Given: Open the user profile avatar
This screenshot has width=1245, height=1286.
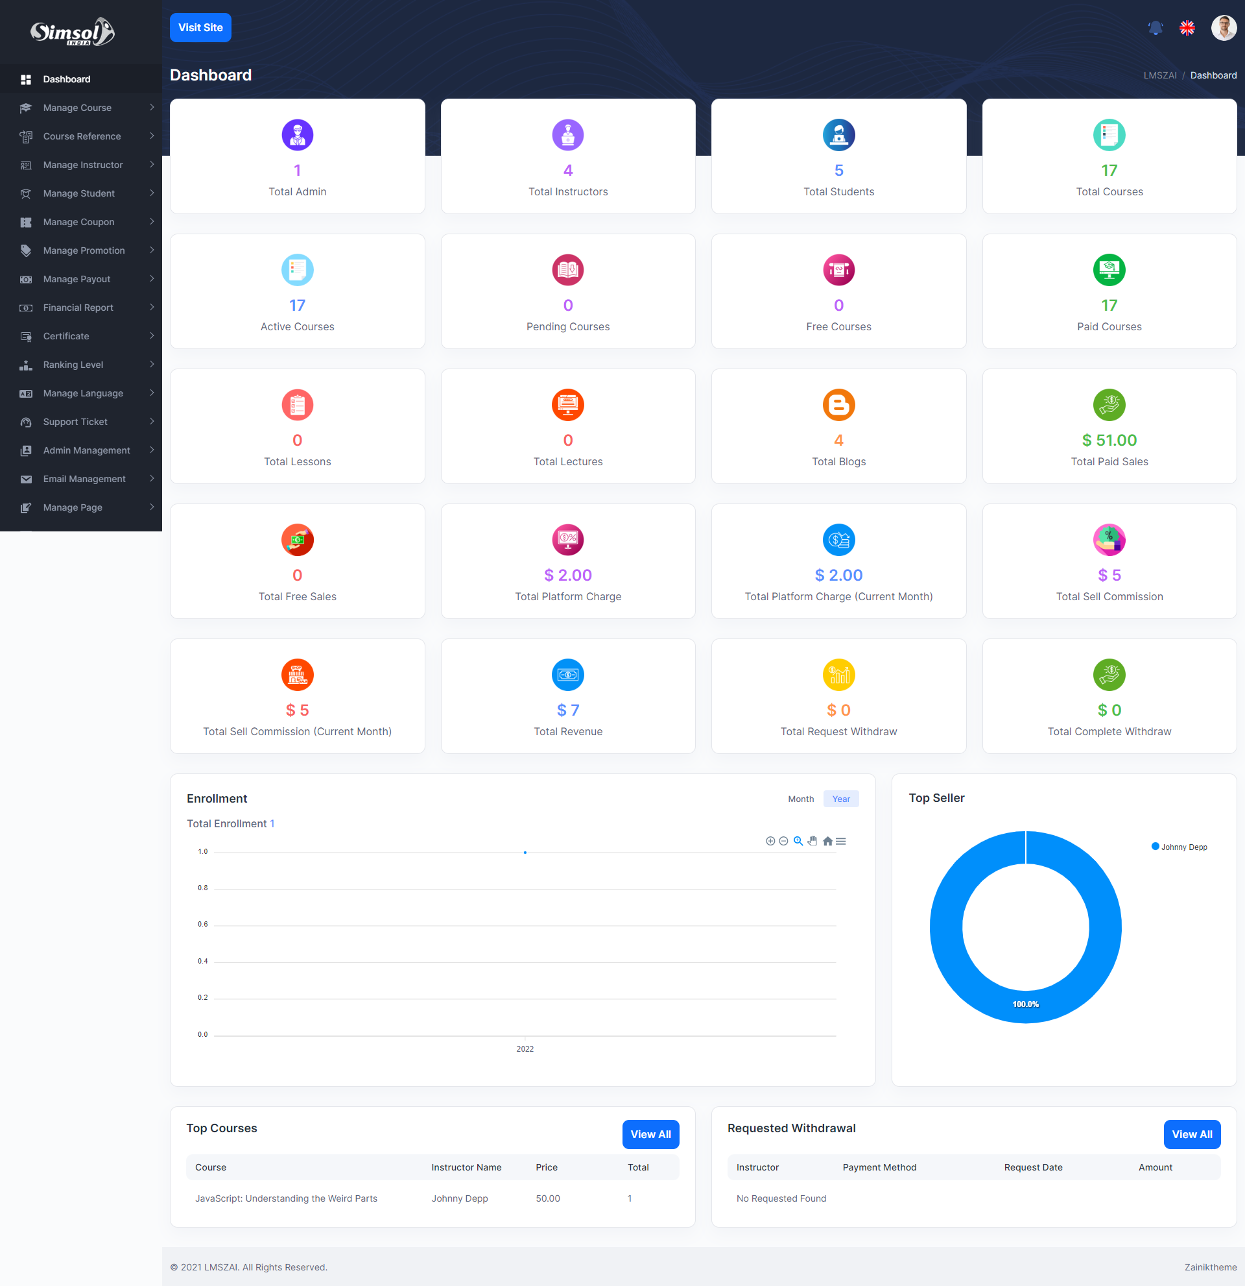Looking at the screenshot, I should point(1223,28).
